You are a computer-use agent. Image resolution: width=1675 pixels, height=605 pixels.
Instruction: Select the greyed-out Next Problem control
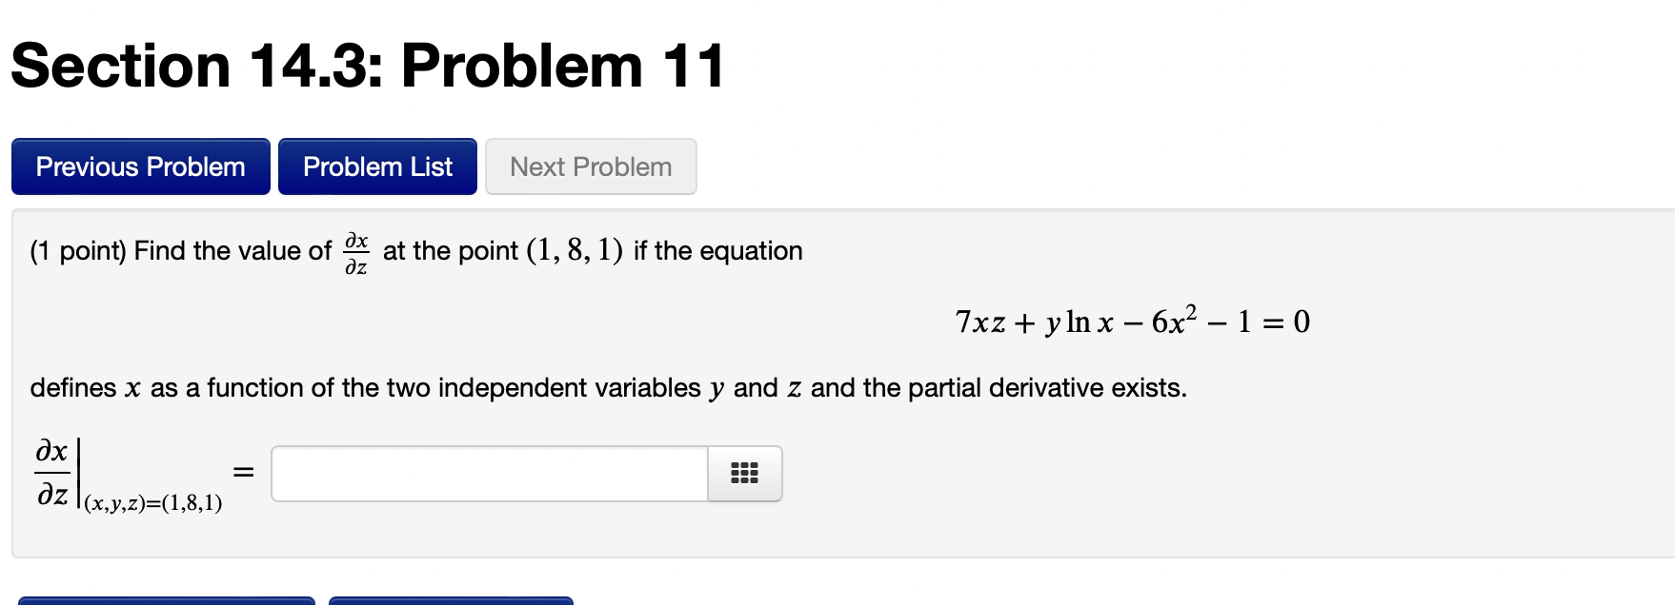pyautogui.click(x=590, y=166)
